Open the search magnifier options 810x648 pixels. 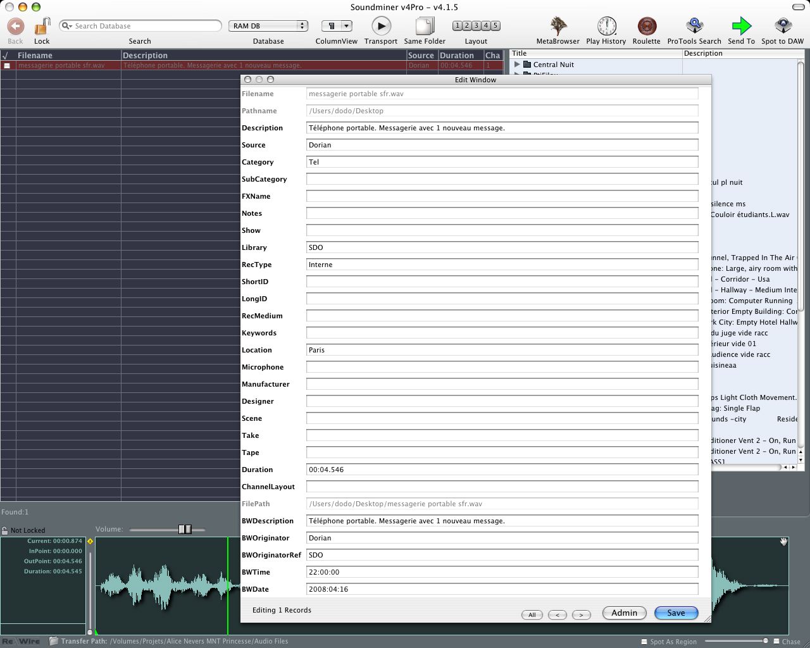coord(66,26)
